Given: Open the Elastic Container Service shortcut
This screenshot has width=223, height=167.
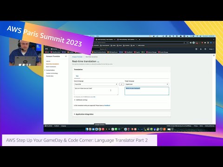Looking at the screenshot, I should click(99, 52).
